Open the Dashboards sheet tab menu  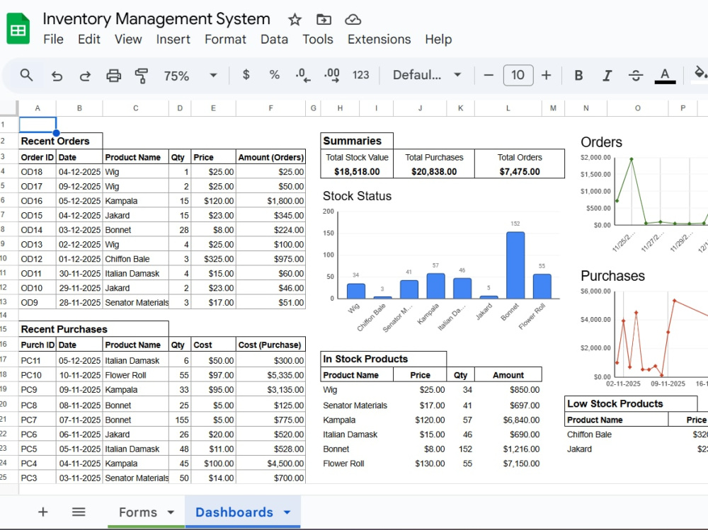tap(286, 512)
